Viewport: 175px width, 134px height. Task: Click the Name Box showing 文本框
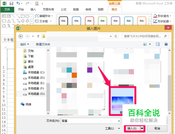[8, 40]
